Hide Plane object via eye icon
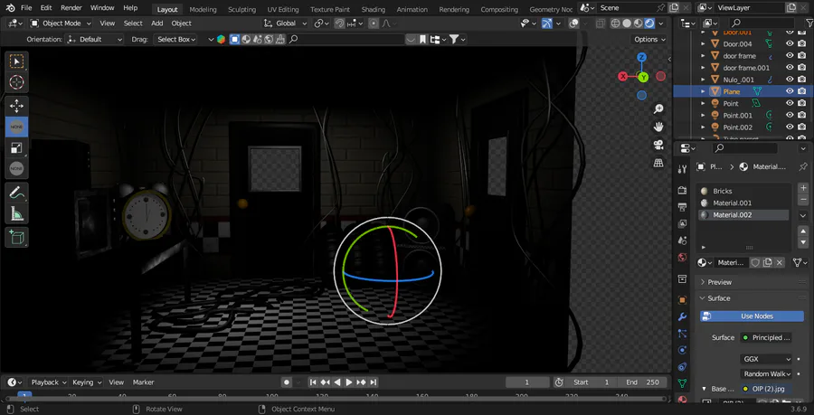The width and height of the screenshot is (814, 415). (790, 91)
